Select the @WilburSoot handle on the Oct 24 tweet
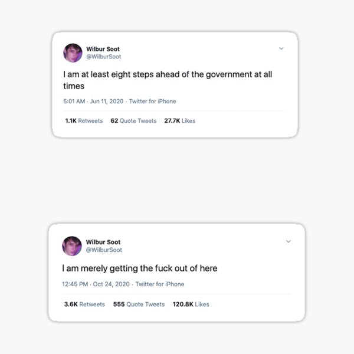 click(x=104, y=250)
